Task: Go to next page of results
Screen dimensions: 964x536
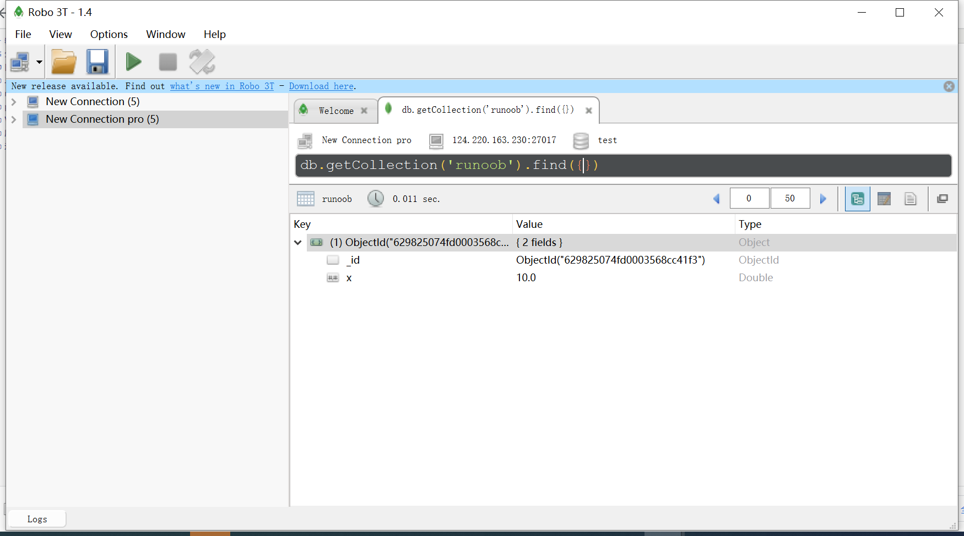Action: pos(824,199)
